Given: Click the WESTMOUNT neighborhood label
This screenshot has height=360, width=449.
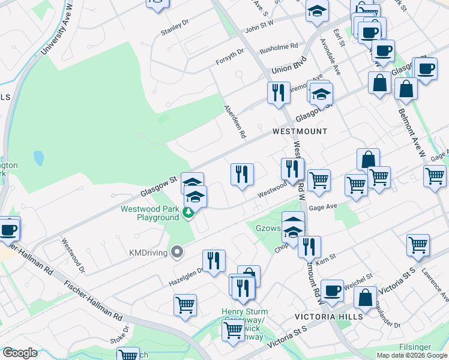Looking at the screenshot, I should [300, 131].
